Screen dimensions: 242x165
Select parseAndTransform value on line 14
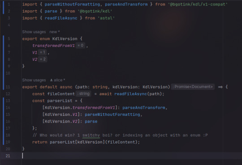tap(144, 107)
